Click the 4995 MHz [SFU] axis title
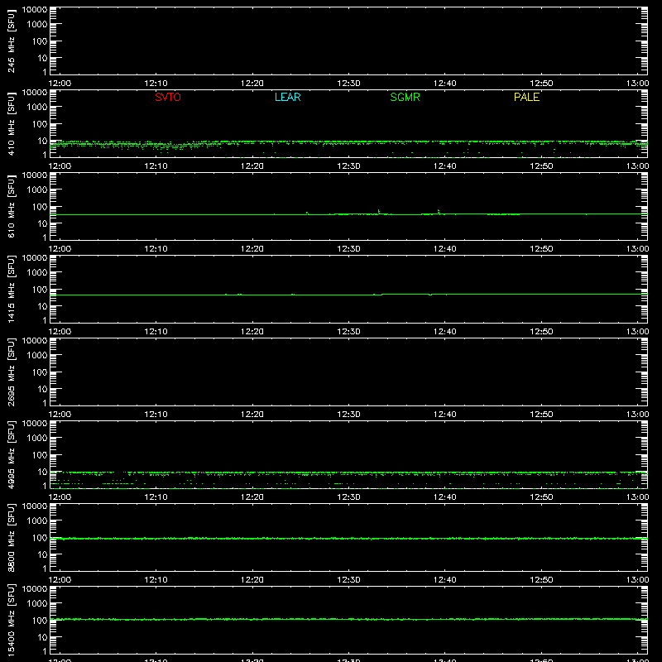662x662 pixels. click(12, 454)
